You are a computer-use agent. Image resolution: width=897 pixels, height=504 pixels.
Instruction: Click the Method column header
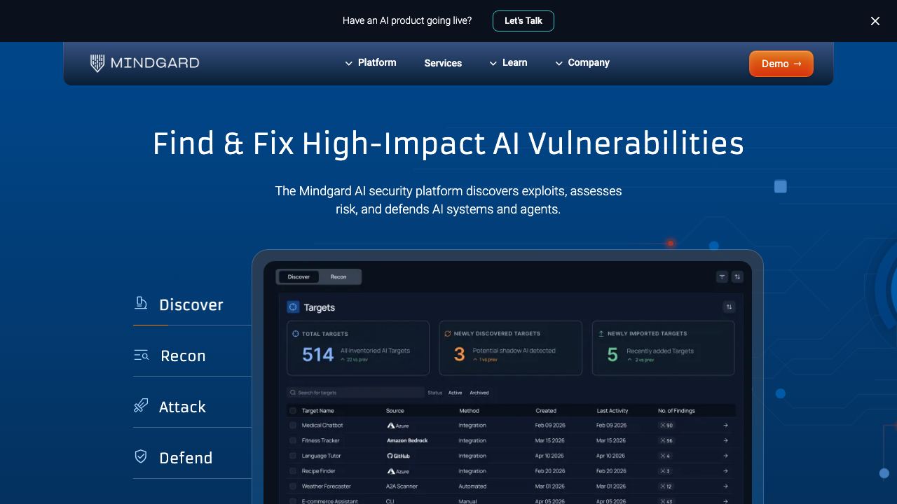(x=469, y=411)
